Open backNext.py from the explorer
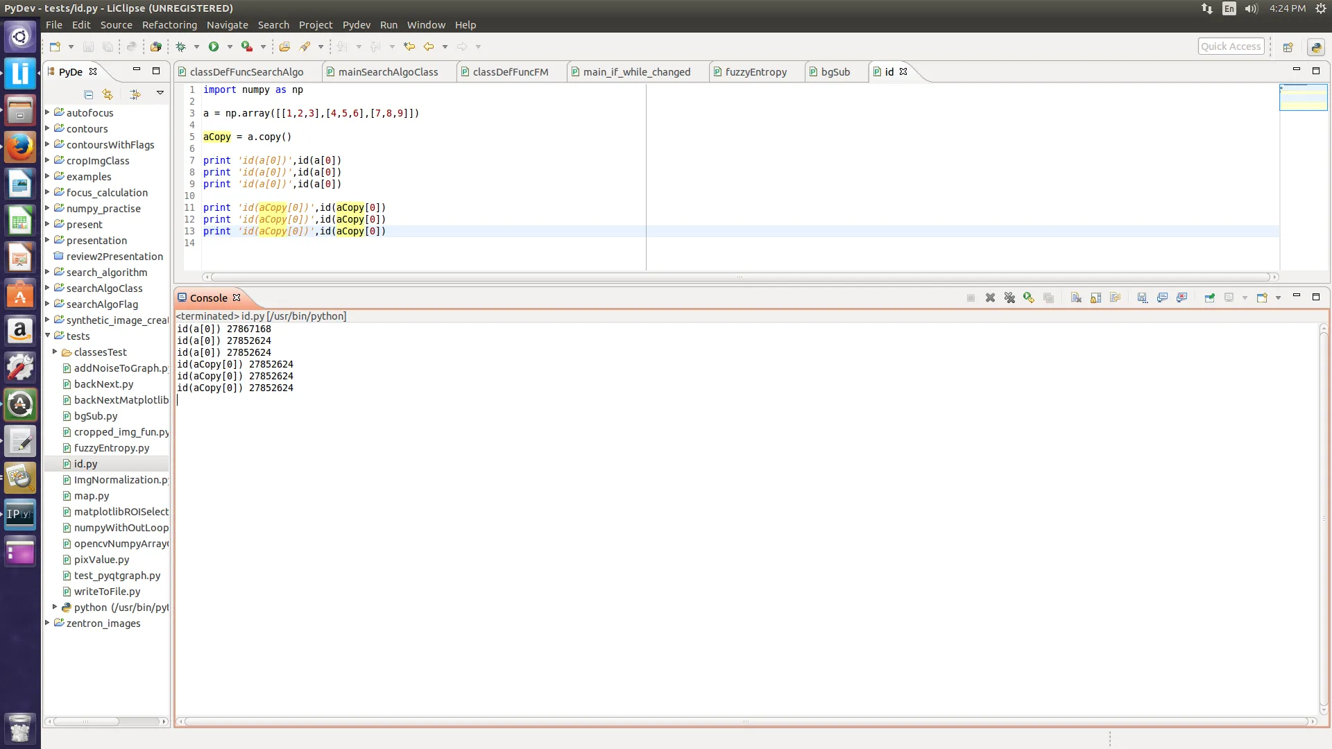 coord(103,384)
